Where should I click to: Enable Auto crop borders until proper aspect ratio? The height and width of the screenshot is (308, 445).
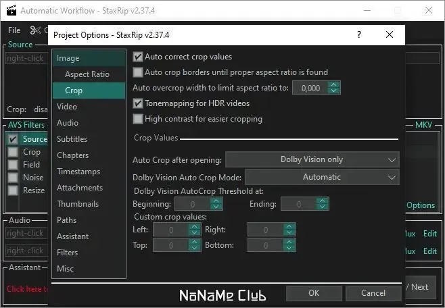pos(138,72)
